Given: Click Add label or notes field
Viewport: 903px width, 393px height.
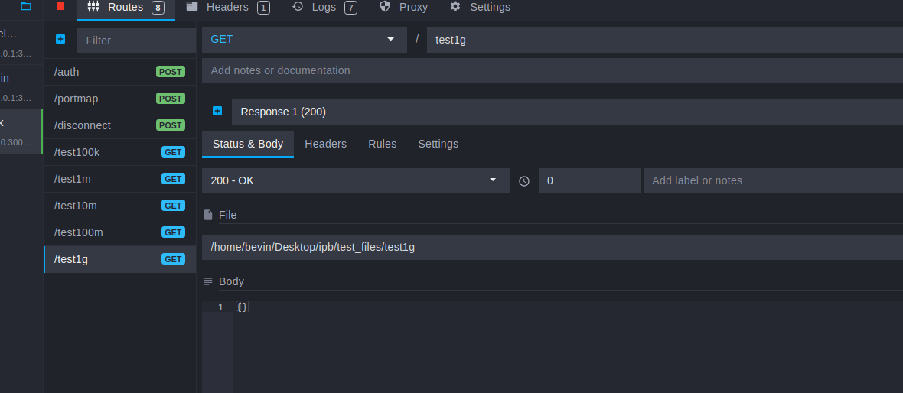Looking at the screenshot, I should point(773,180).
